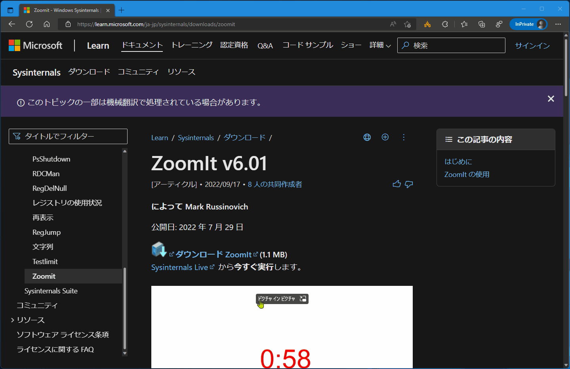Open the article's more options ellipsis icon
Image resolution: width=570 pixels, height=369 pixels.
[x=404, y=137]
